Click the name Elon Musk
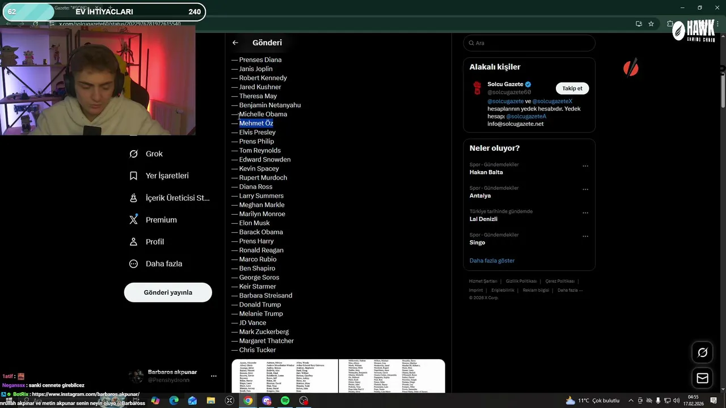Image resolution: width=726 pixels, height=408 pixels. 254,223
